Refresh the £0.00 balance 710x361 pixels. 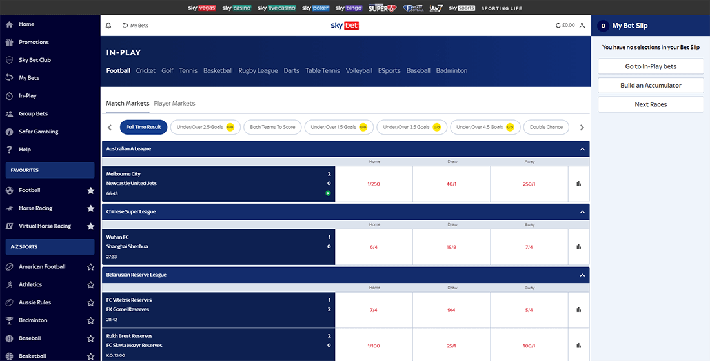tap(558, 26)
